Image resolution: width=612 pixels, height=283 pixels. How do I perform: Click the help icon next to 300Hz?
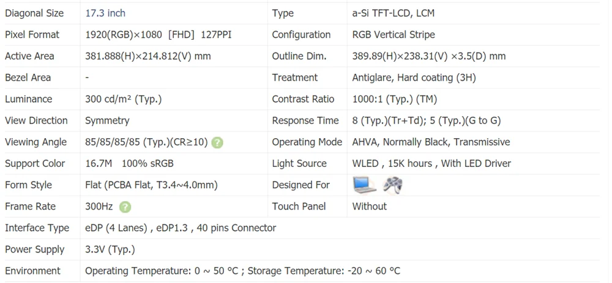(x=125, y=207)
